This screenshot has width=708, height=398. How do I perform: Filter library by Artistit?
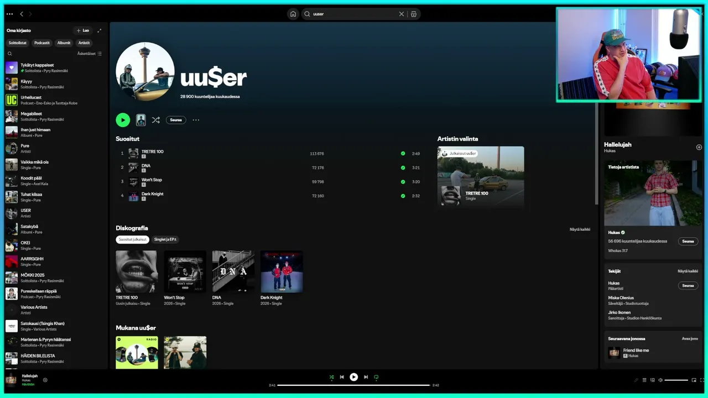(84, 43)
